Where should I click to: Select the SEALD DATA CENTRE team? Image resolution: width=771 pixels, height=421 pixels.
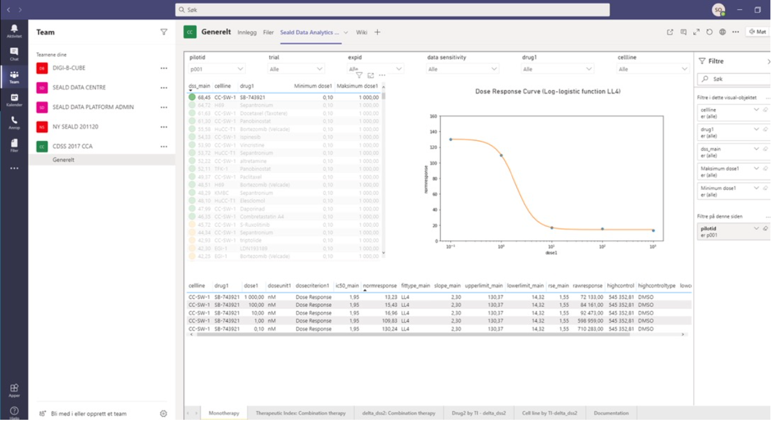pyautogui.click(x=102, y=88)
